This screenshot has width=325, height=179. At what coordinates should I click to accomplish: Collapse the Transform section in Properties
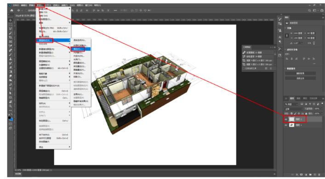pos(285,28)
